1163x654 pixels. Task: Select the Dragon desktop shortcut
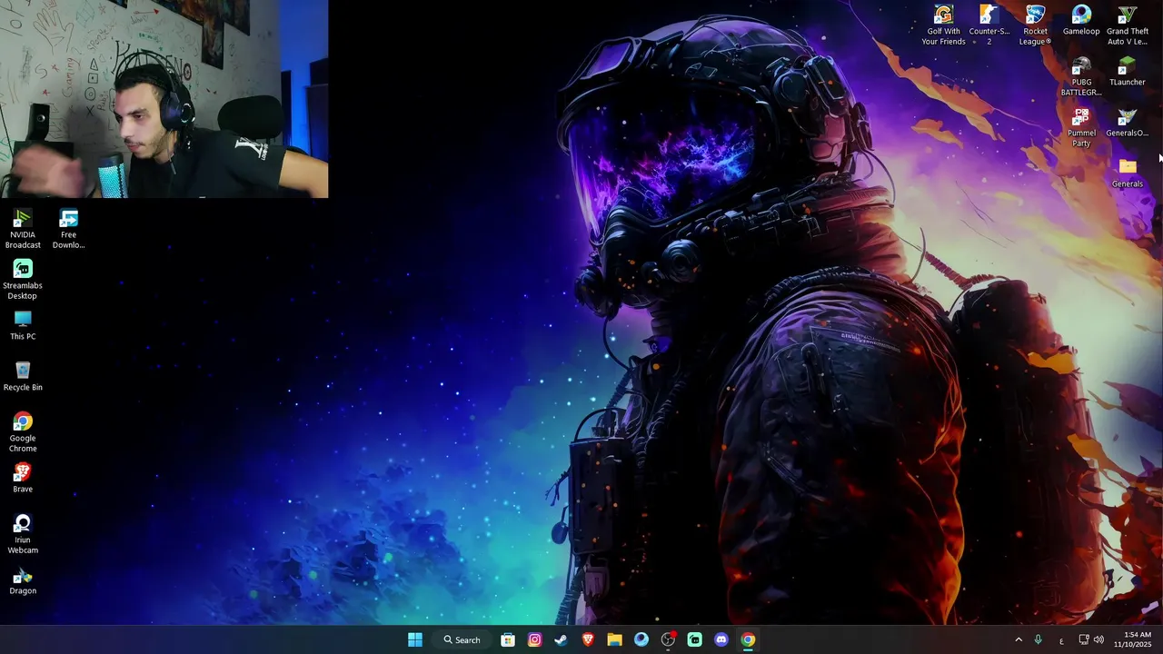23,580
